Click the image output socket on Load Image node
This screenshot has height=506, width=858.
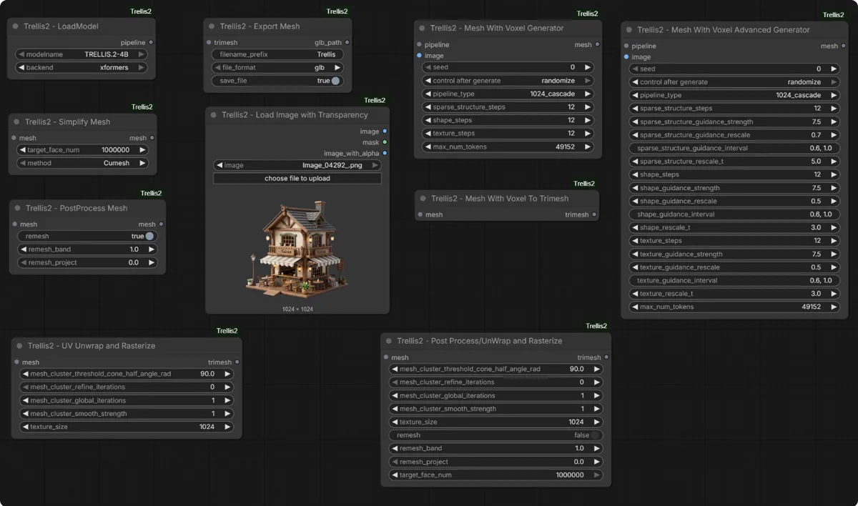[x=385, y=132]
